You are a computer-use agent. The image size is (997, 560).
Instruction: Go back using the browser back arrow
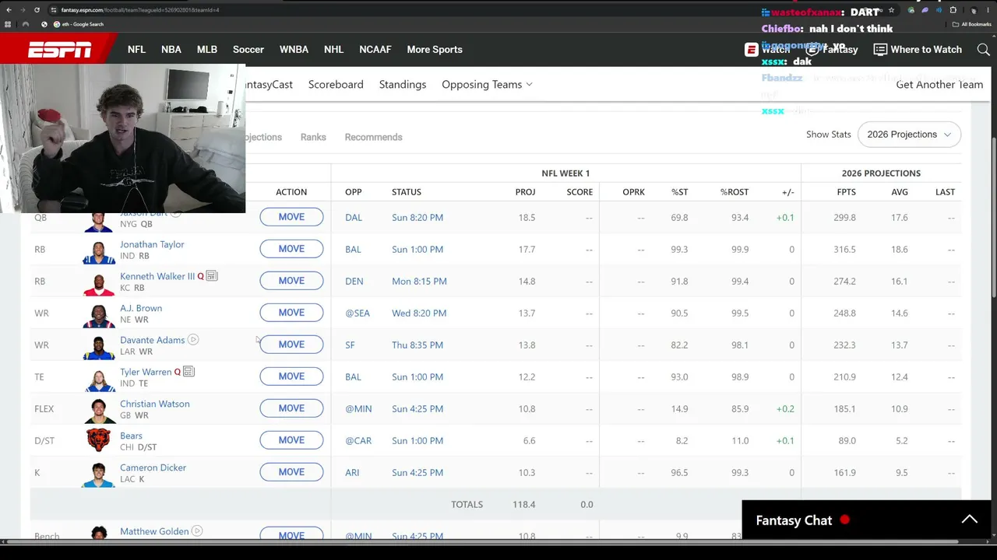9,10
